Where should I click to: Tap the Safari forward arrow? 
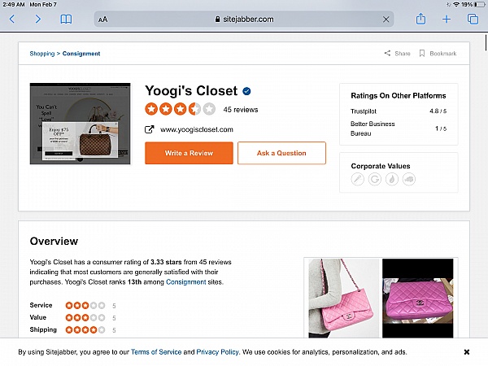38,19
